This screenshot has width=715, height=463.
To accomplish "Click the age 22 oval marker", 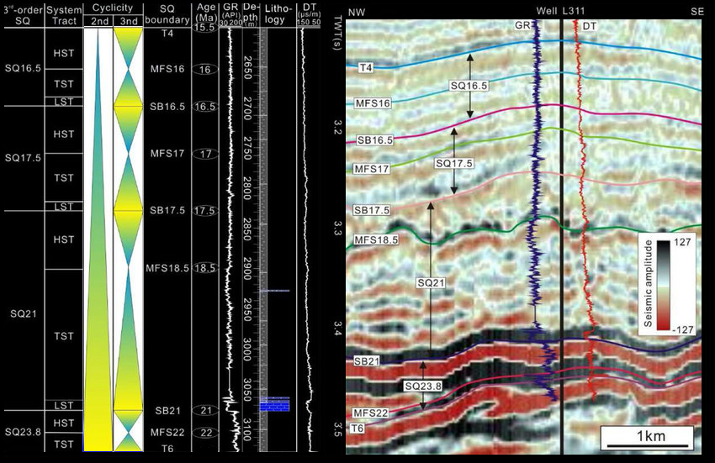I will [204, 433].
